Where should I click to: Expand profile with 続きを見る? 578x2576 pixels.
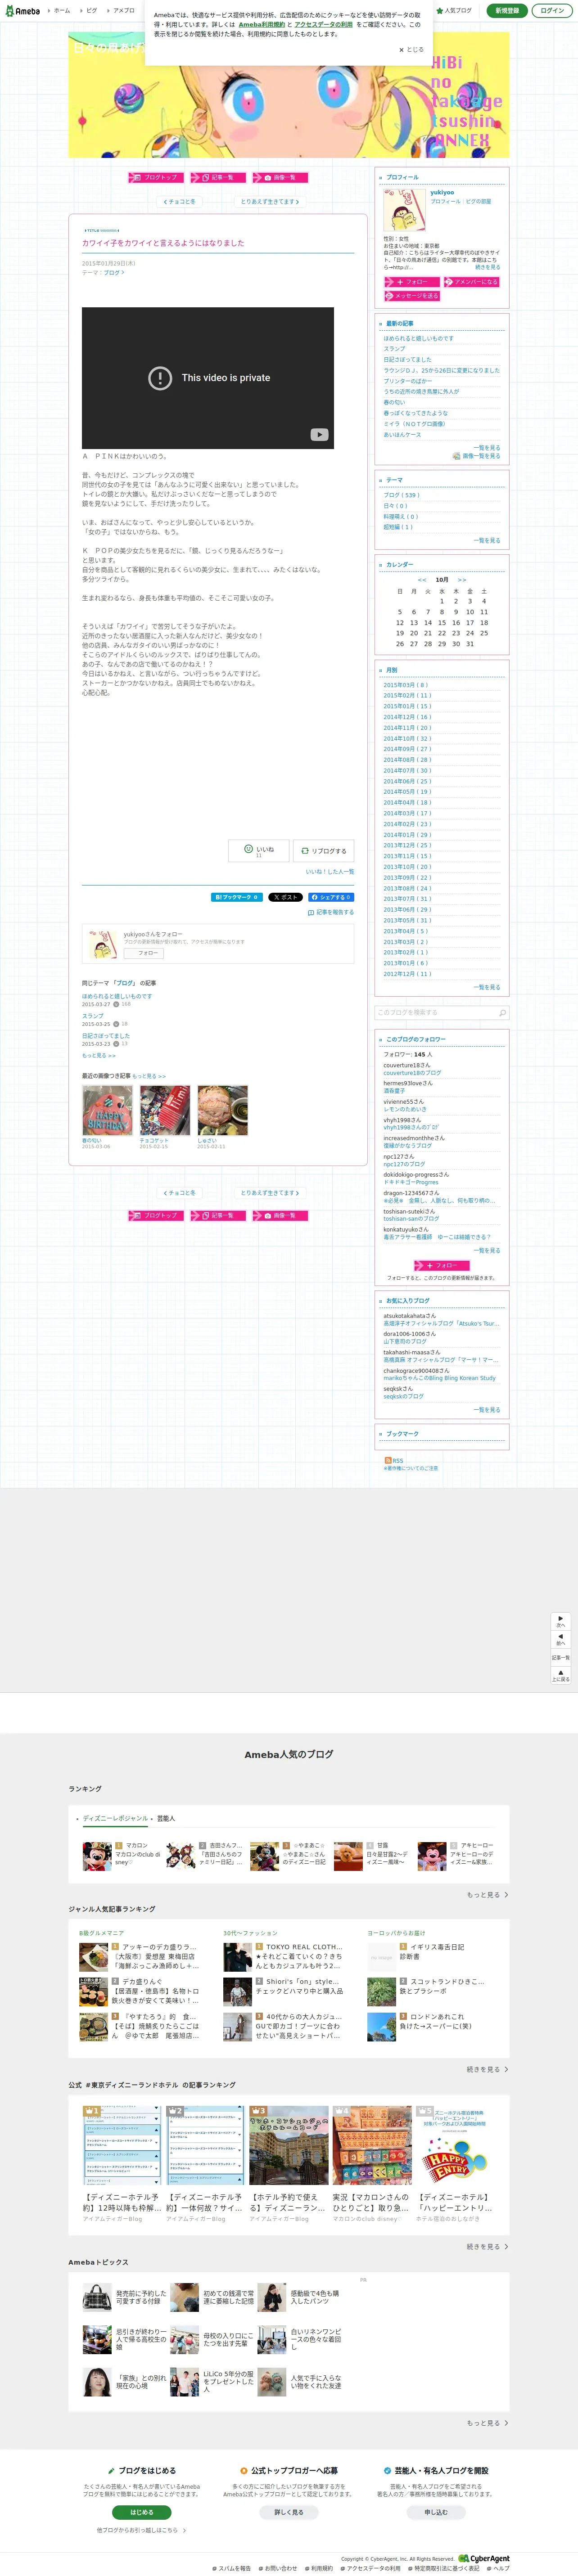(x=487, y=267)
